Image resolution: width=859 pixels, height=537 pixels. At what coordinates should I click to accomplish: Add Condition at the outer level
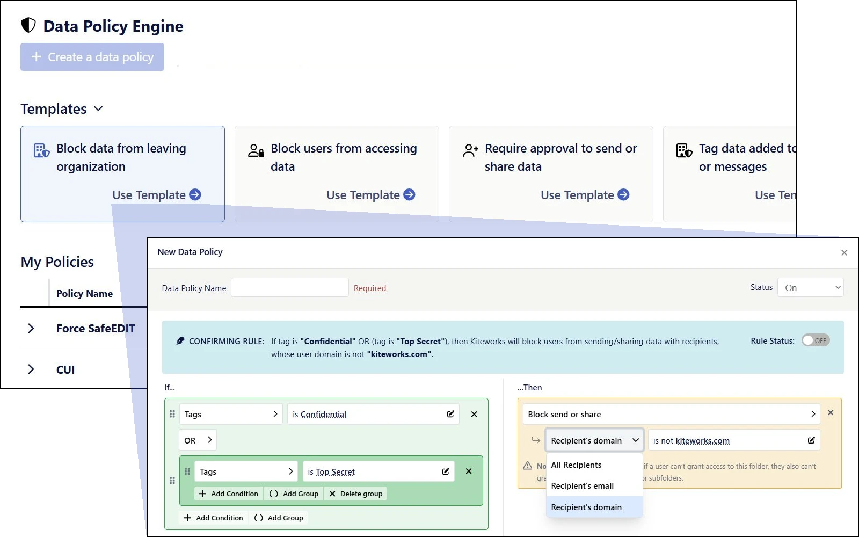213,518
